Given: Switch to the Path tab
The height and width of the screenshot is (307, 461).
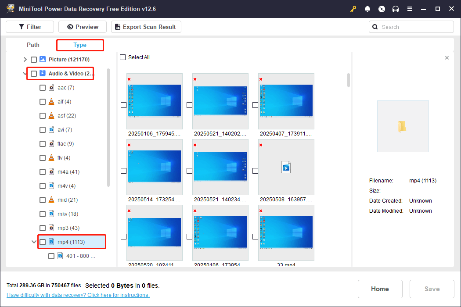Looking at the screenshot, I should (x=33, y=45).
